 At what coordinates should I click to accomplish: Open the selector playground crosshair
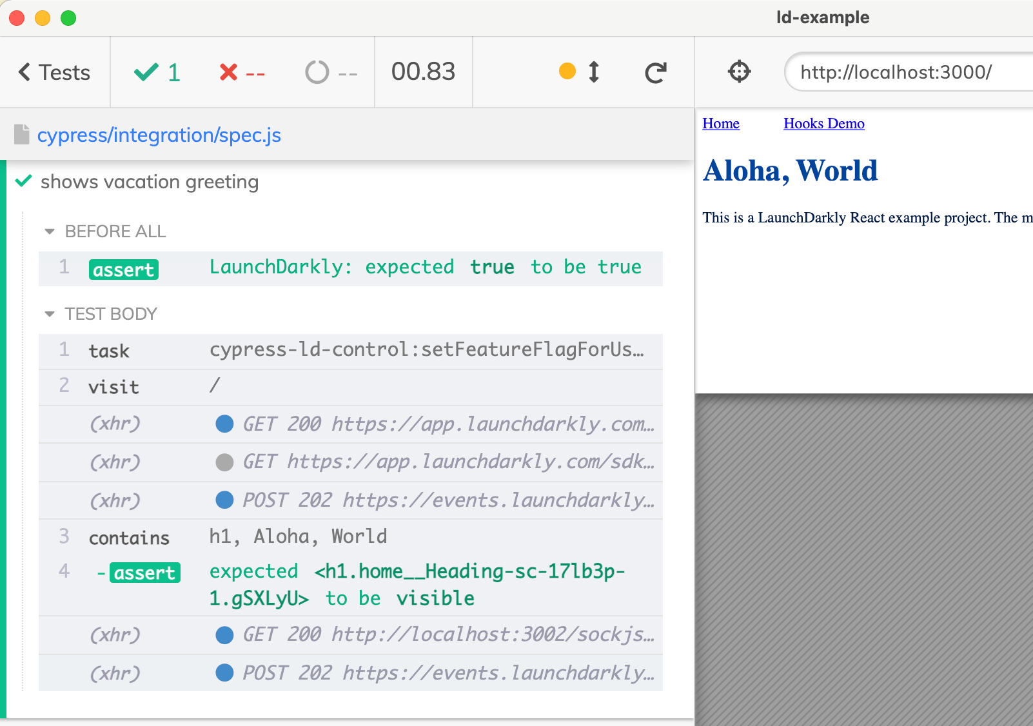pyautogui.click(x=739, y=72)
